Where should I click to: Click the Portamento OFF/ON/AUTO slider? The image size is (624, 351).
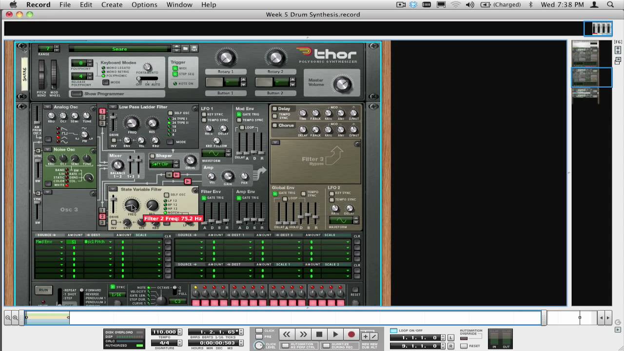(147, 78)
